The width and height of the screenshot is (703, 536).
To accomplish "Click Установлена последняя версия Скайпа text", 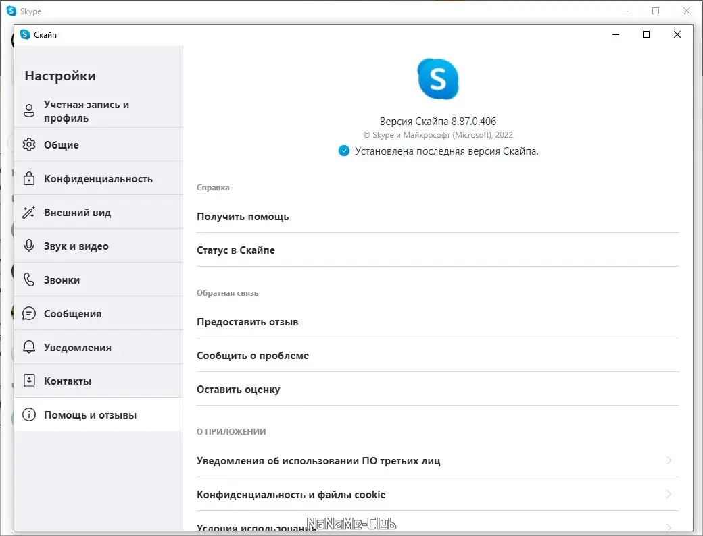I will point(447,151).
